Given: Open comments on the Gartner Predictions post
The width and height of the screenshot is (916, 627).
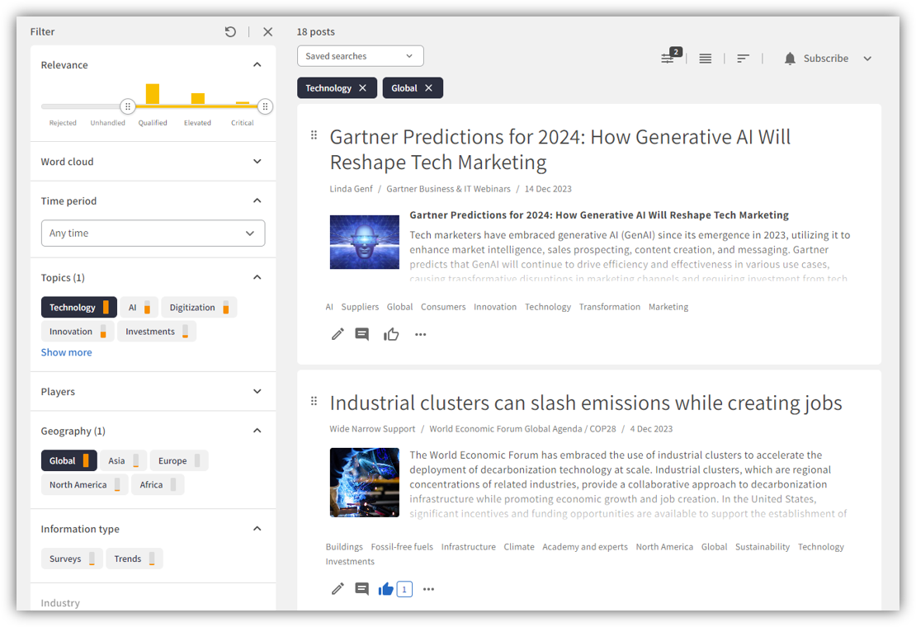Looking at the screenshot, I should click(x=361, y=334).
